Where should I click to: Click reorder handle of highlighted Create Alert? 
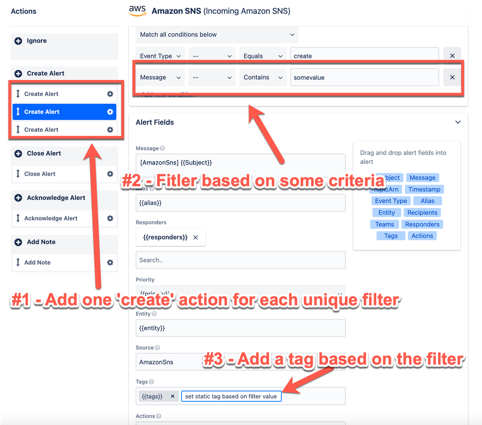point(18,111)
